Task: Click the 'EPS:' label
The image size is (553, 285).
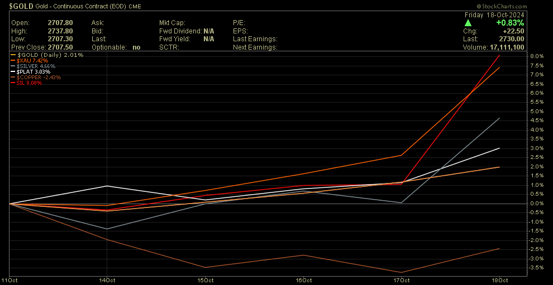Action: (240, 31)
